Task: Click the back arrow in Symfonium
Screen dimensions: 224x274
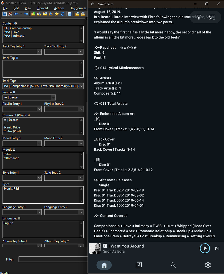Action: point(92,4)
